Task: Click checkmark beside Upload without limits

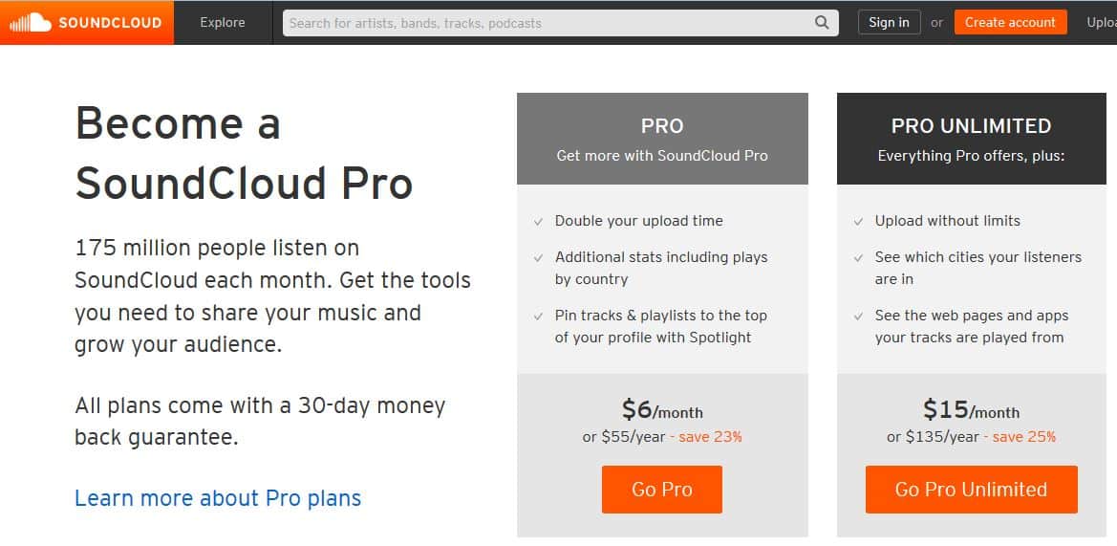Action: (x=858, y=222)
